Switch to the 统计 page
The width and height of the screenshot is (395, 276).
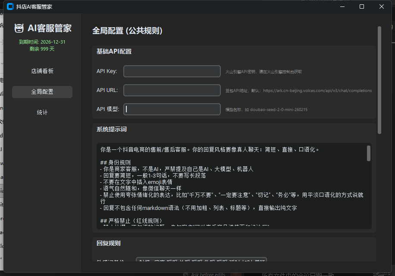42,113
